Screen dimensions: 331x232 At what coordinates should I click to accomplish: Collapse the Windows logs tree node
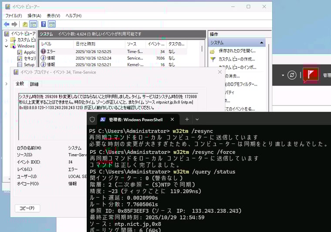pyautogui.click(x=7, y=46)
